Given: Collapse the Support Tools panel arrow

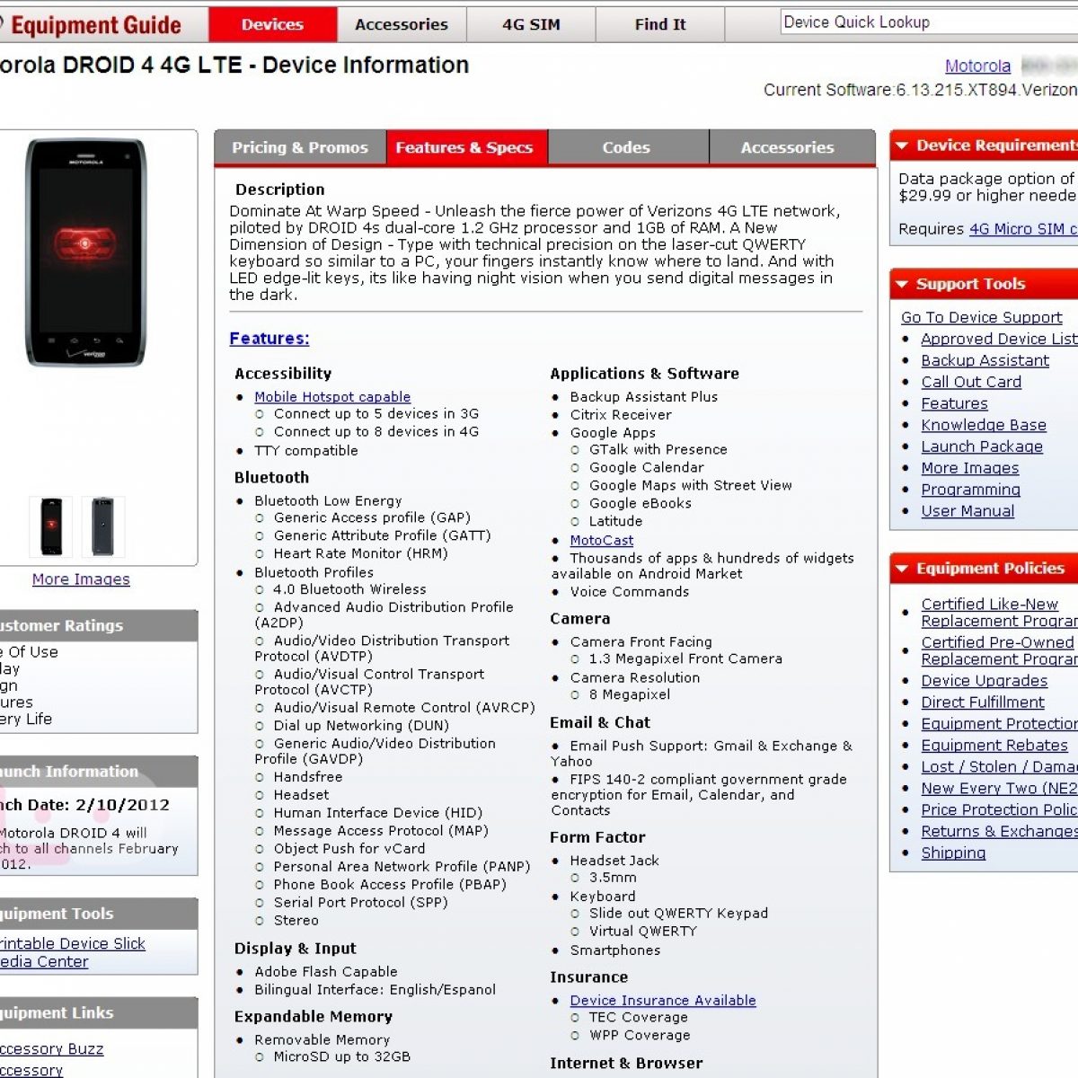Looking at the screenshot, I should (902, 285).
